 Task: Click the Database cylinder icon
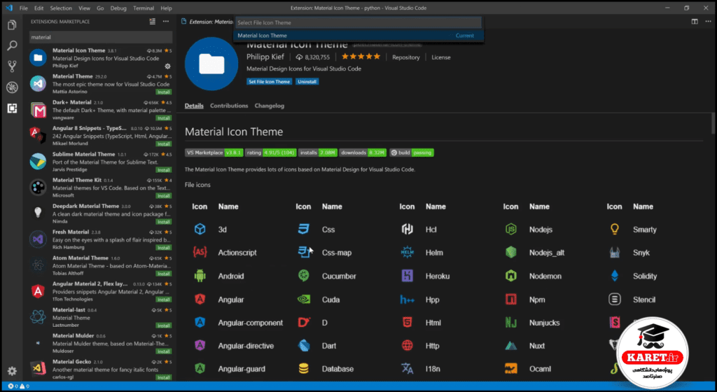coord(304,369)
